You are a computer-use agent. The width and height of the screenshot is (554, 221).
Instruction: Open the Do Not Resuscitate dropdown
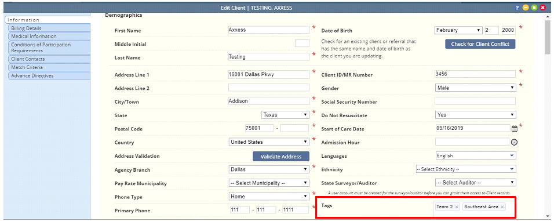click(x=476, y=115)
